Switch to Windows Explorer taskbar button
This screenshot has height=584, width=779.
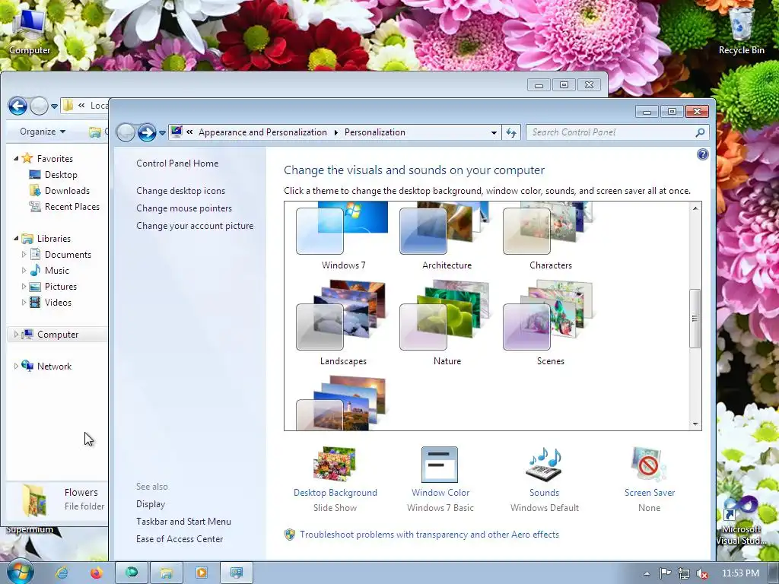[x=167, y=573]
